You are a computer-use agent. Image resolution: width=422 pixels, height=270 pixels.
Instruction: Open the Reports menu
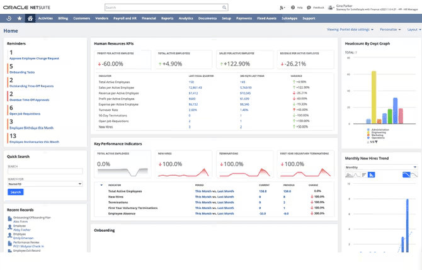(x=167, y=19)
